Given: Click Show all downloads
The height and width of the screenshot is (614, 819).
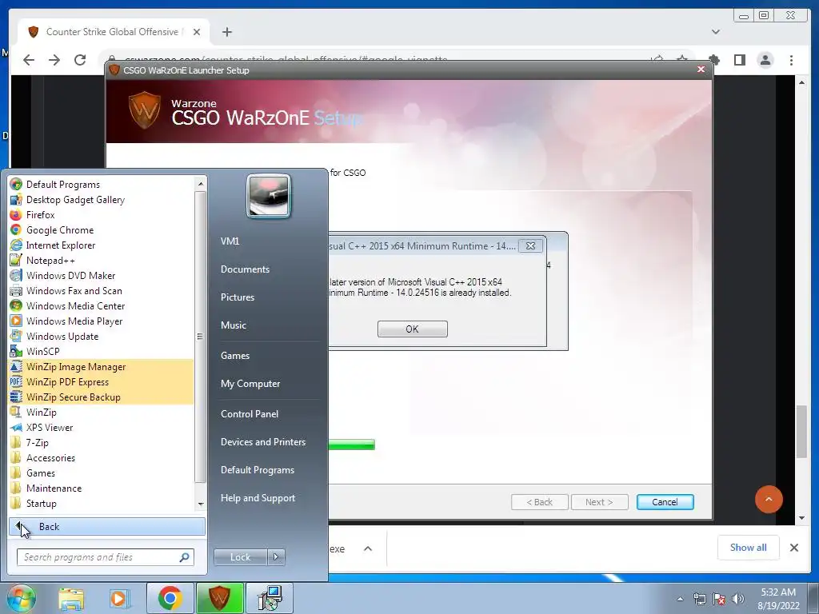Looking at the screenshot, I should pyautogui.click(x=748, y=548).
